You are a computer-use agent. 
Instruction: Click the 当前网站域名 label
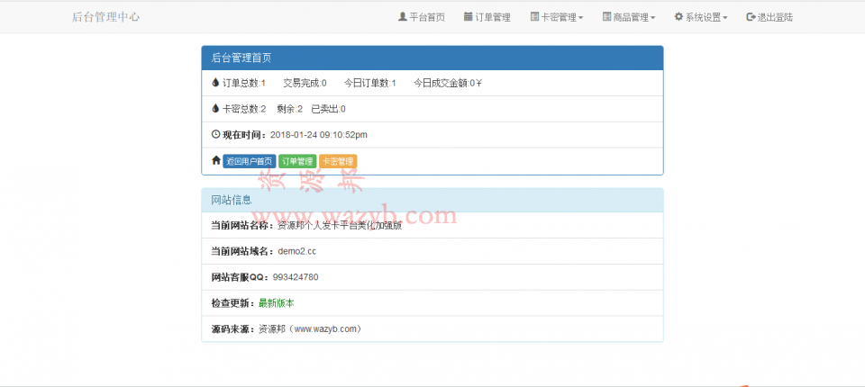[242, 251]
